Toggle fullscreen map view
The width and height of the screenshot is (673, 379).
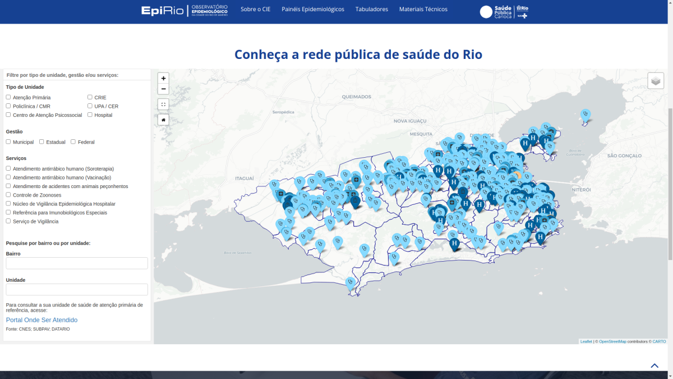[163, 104]
